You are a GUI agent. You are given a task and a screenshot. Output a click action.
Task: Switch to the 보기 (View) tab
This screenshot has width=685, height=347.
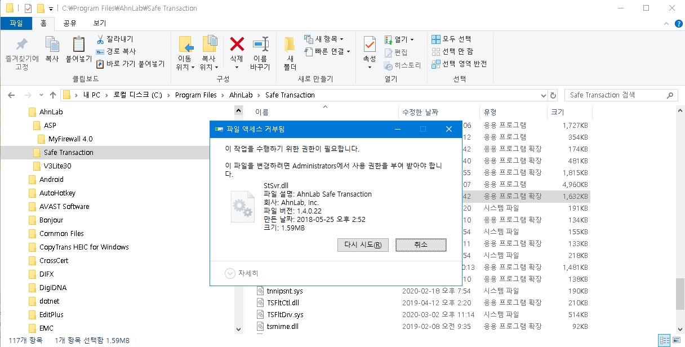[99, 23]
